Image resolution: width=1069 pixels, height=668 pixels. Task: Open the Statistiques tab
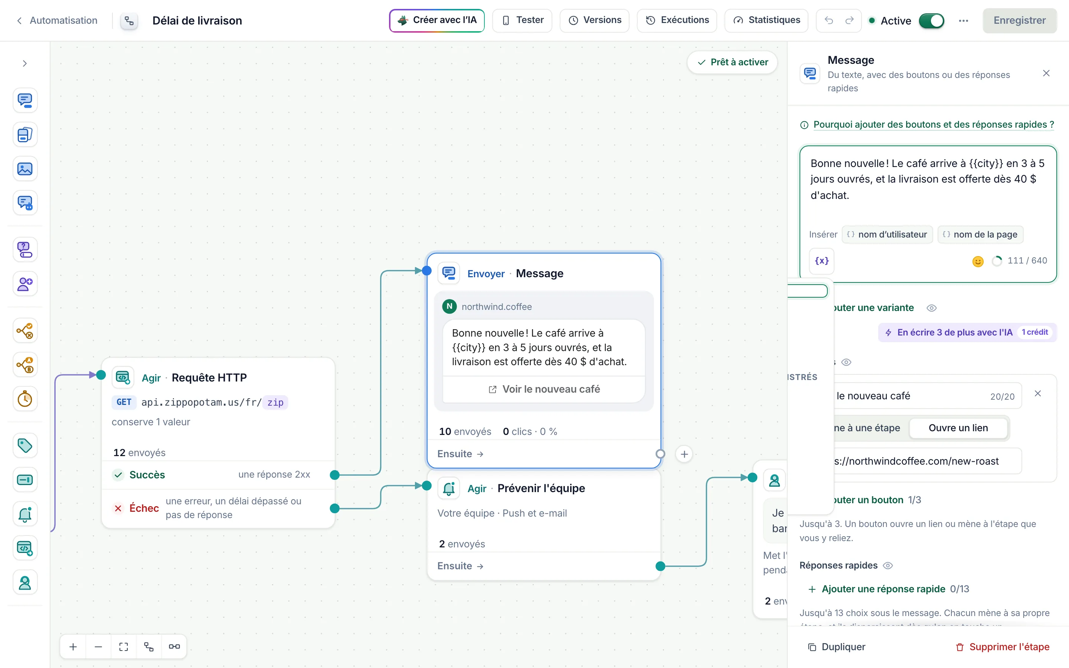tap(766, 20)
